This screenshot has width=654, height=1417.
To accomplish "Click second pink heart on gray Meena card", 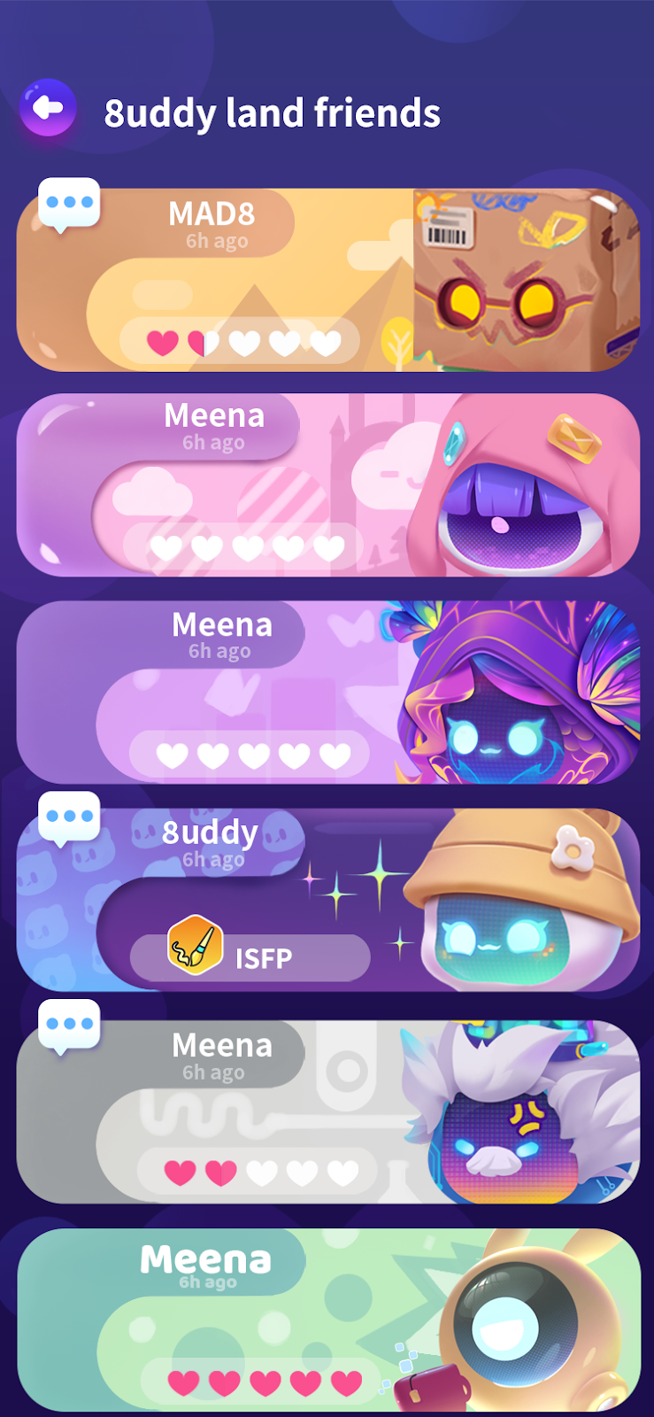I will [x=221, y=1173].
